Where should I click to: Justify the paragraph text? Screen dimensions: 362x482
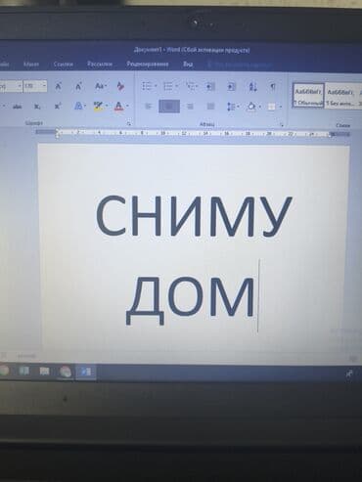pyautogui.click(x=210, y=107)
